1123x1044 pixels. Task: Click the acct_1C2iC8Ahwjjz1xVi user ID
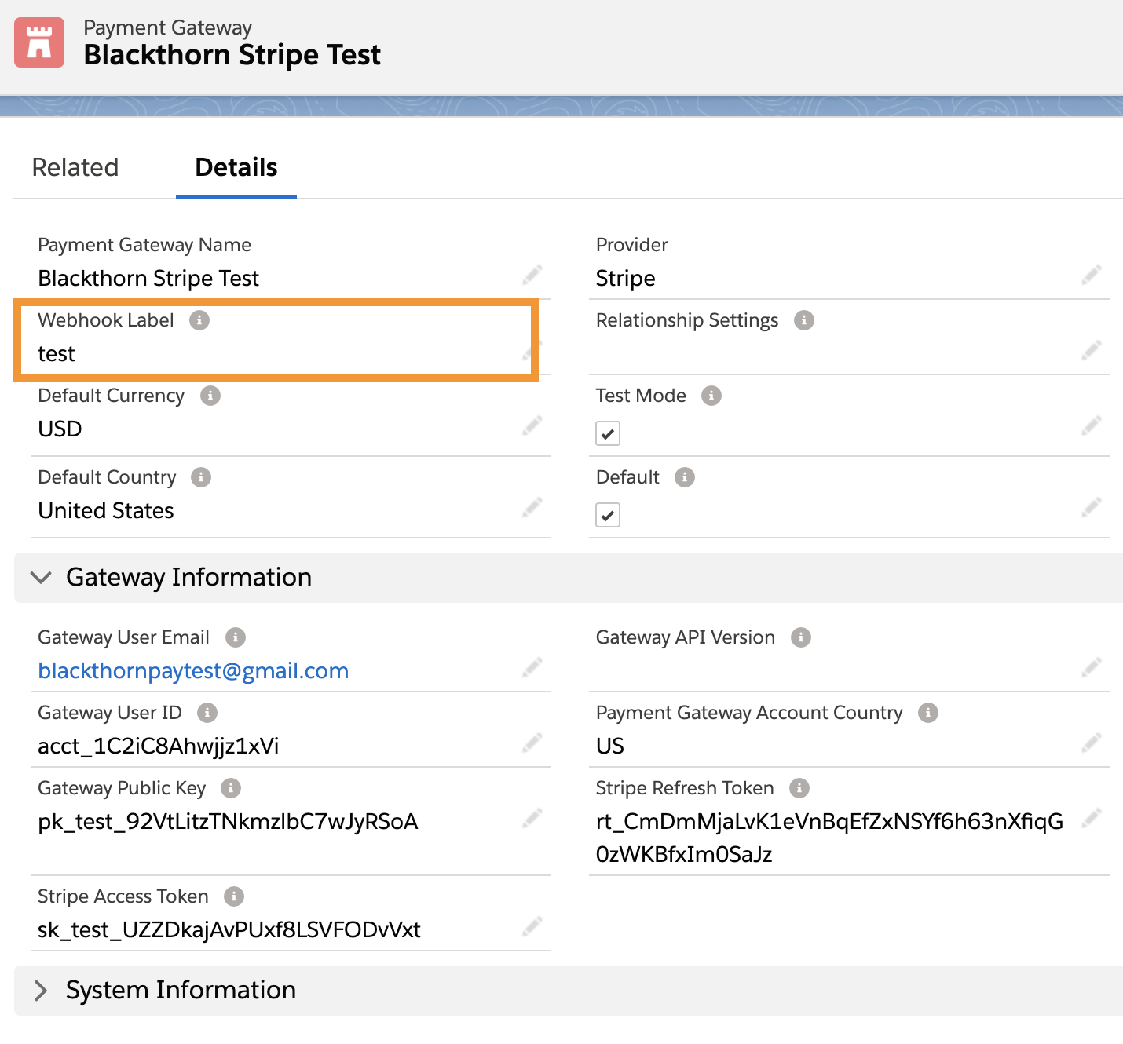click(x=159, y=746)
